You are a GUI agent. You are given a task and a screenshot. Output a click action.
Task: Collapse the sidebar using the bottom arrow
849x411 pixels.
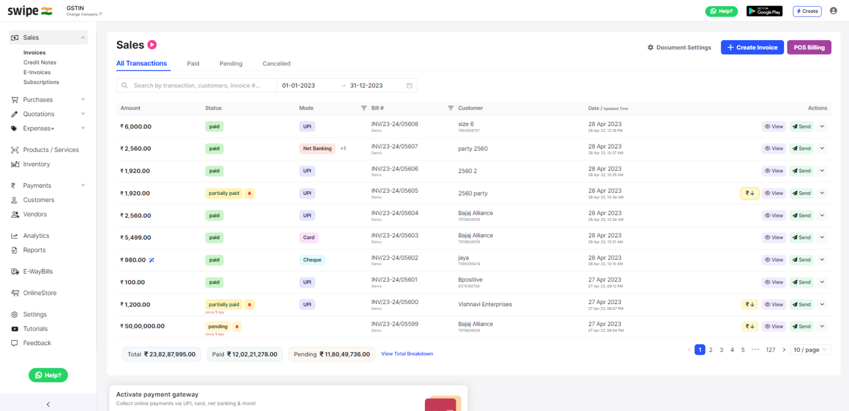click(48, 404)
